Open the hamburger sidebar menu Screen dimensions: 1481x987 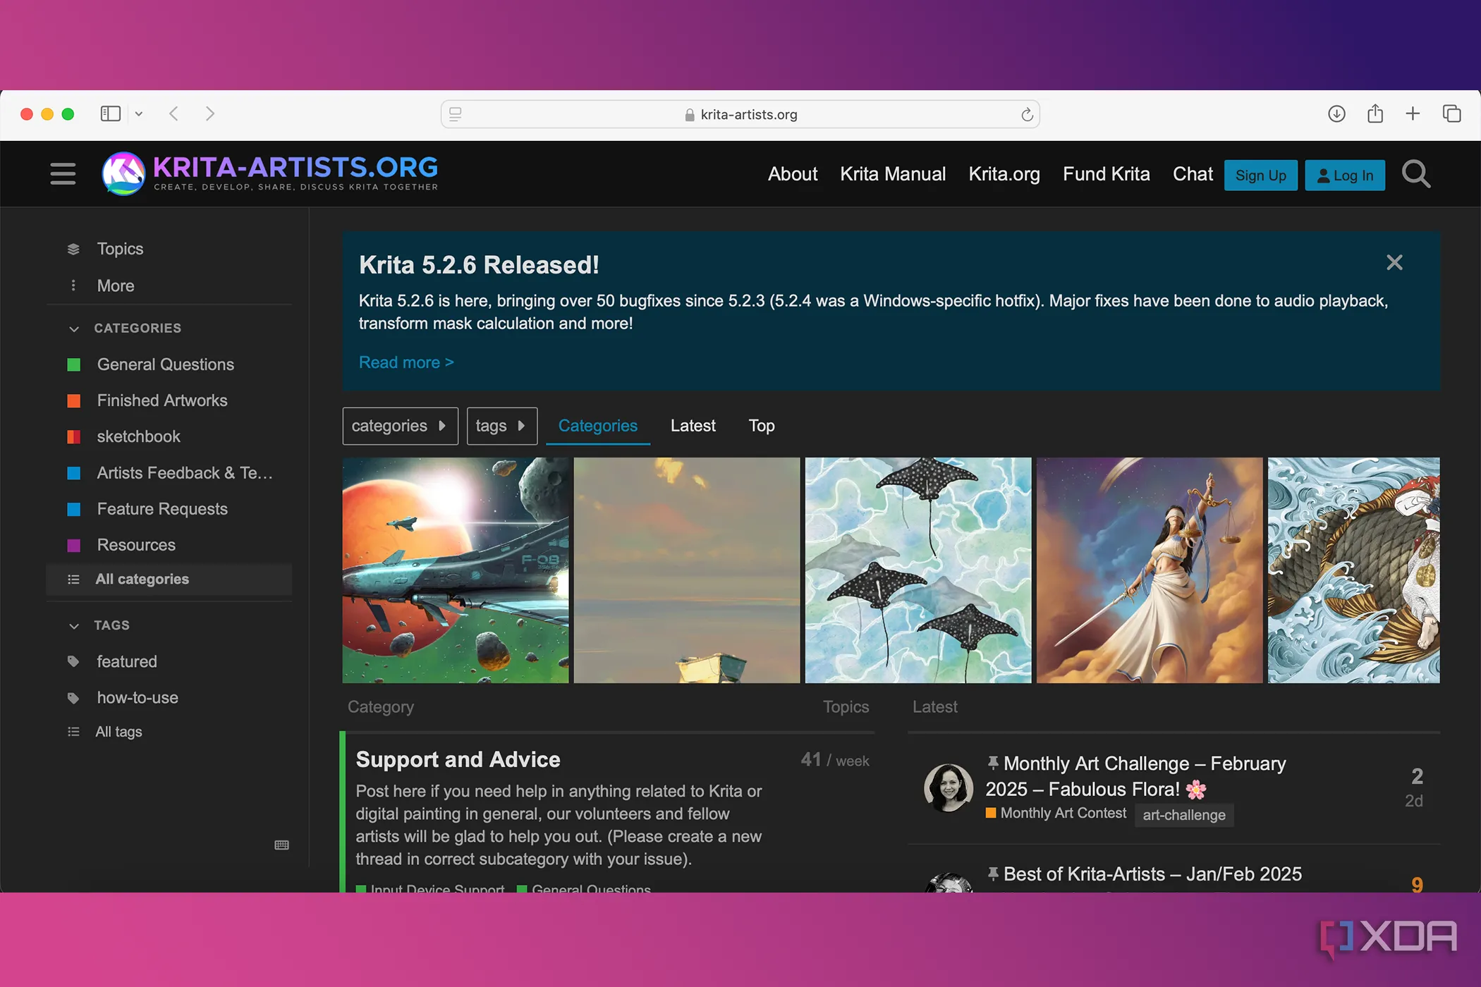coord(63,173)
